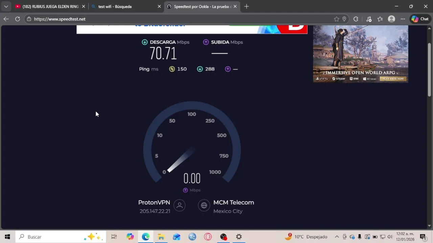The image size is (433, 243).
Task: Open the clock showing 12:02 a. m.
Action: [405, 237]
